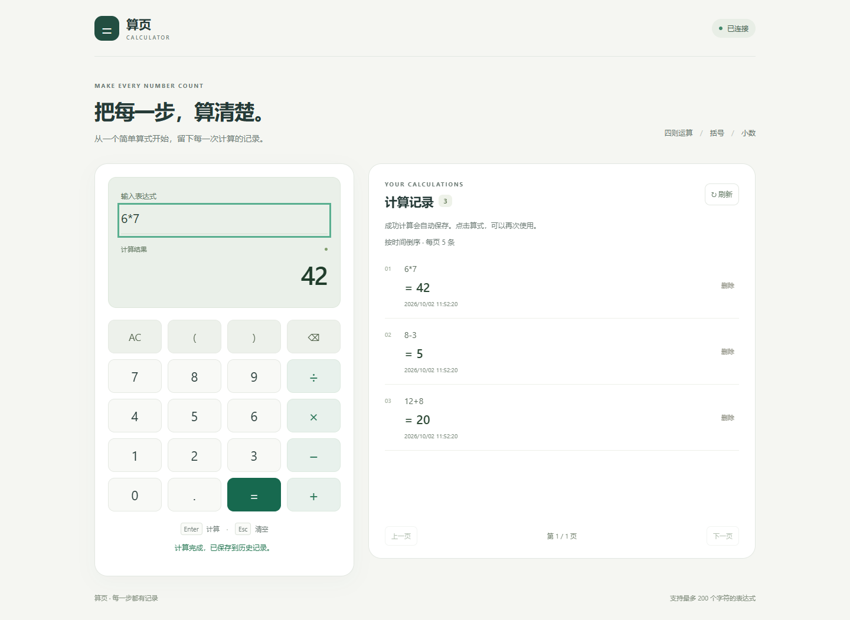This screenshot has height=620, width=850.
Task: Click the decimal point key
Action: [194, 495]
